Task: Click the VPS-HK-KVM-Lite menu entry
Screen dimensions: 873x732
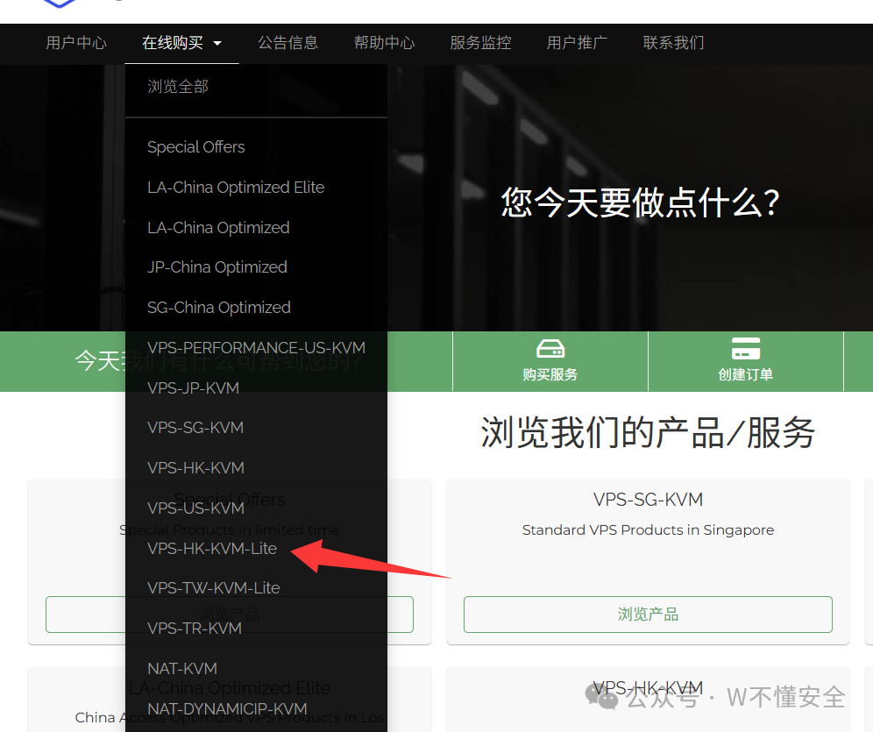Action: tap(212, 549)
